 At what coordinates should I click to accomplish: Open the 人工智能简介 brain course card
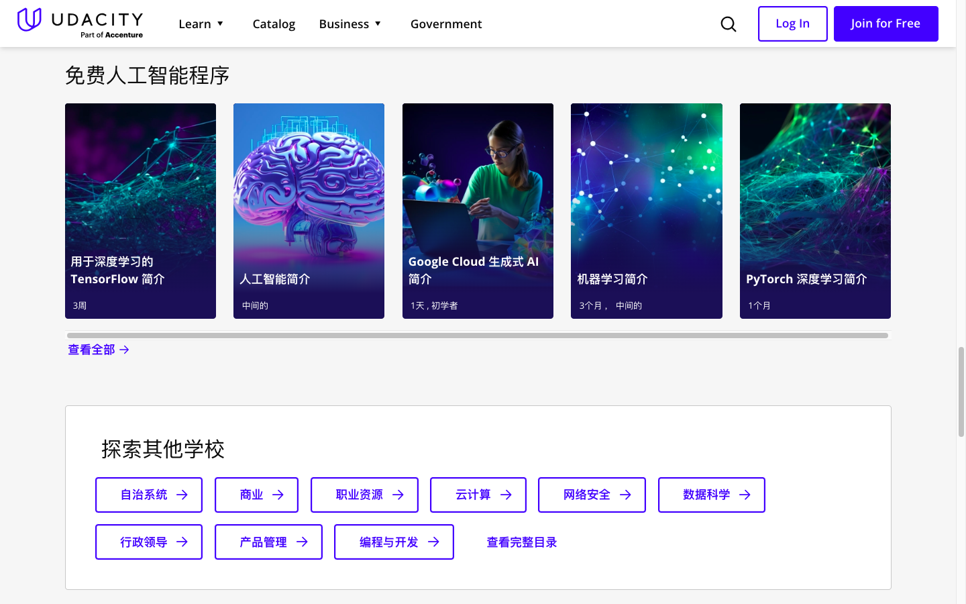(309, 211)
